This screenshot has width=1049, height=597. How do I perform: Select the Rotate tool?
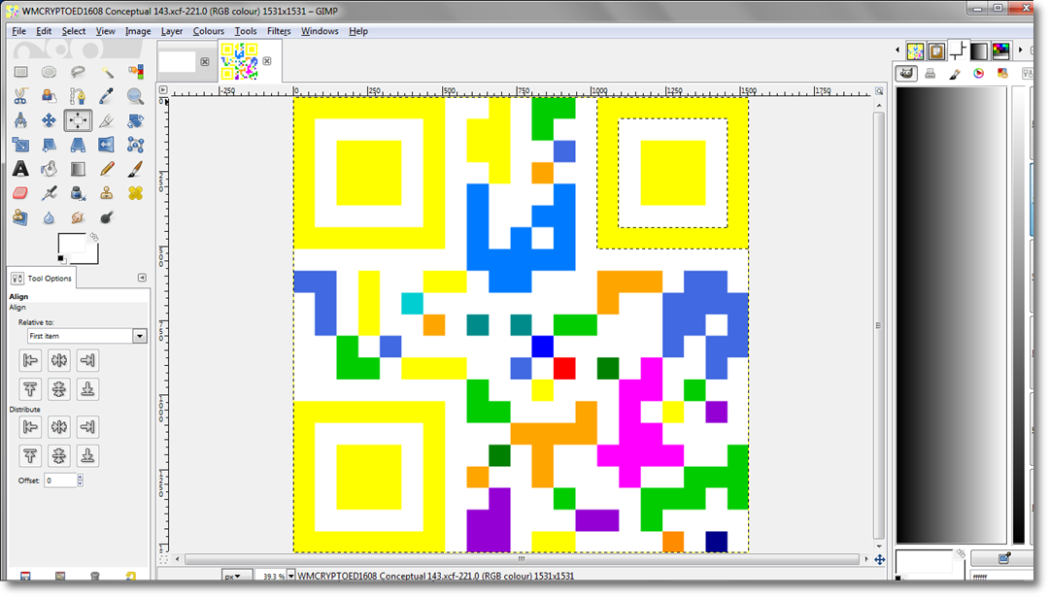[135, 120]
